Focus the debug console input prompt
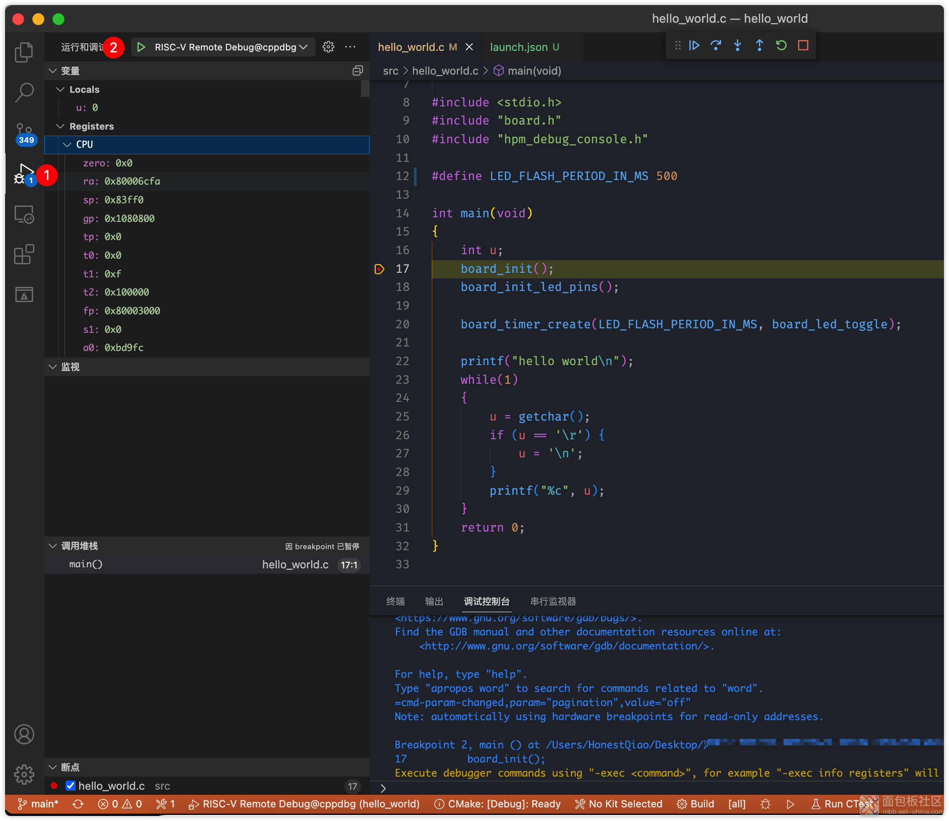The width and height of the screenshot is (949, 821). pyautogui.click(x=661, y=788)
